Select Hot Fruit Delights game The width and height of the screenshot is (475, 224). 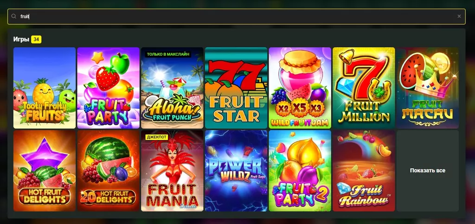45,171
